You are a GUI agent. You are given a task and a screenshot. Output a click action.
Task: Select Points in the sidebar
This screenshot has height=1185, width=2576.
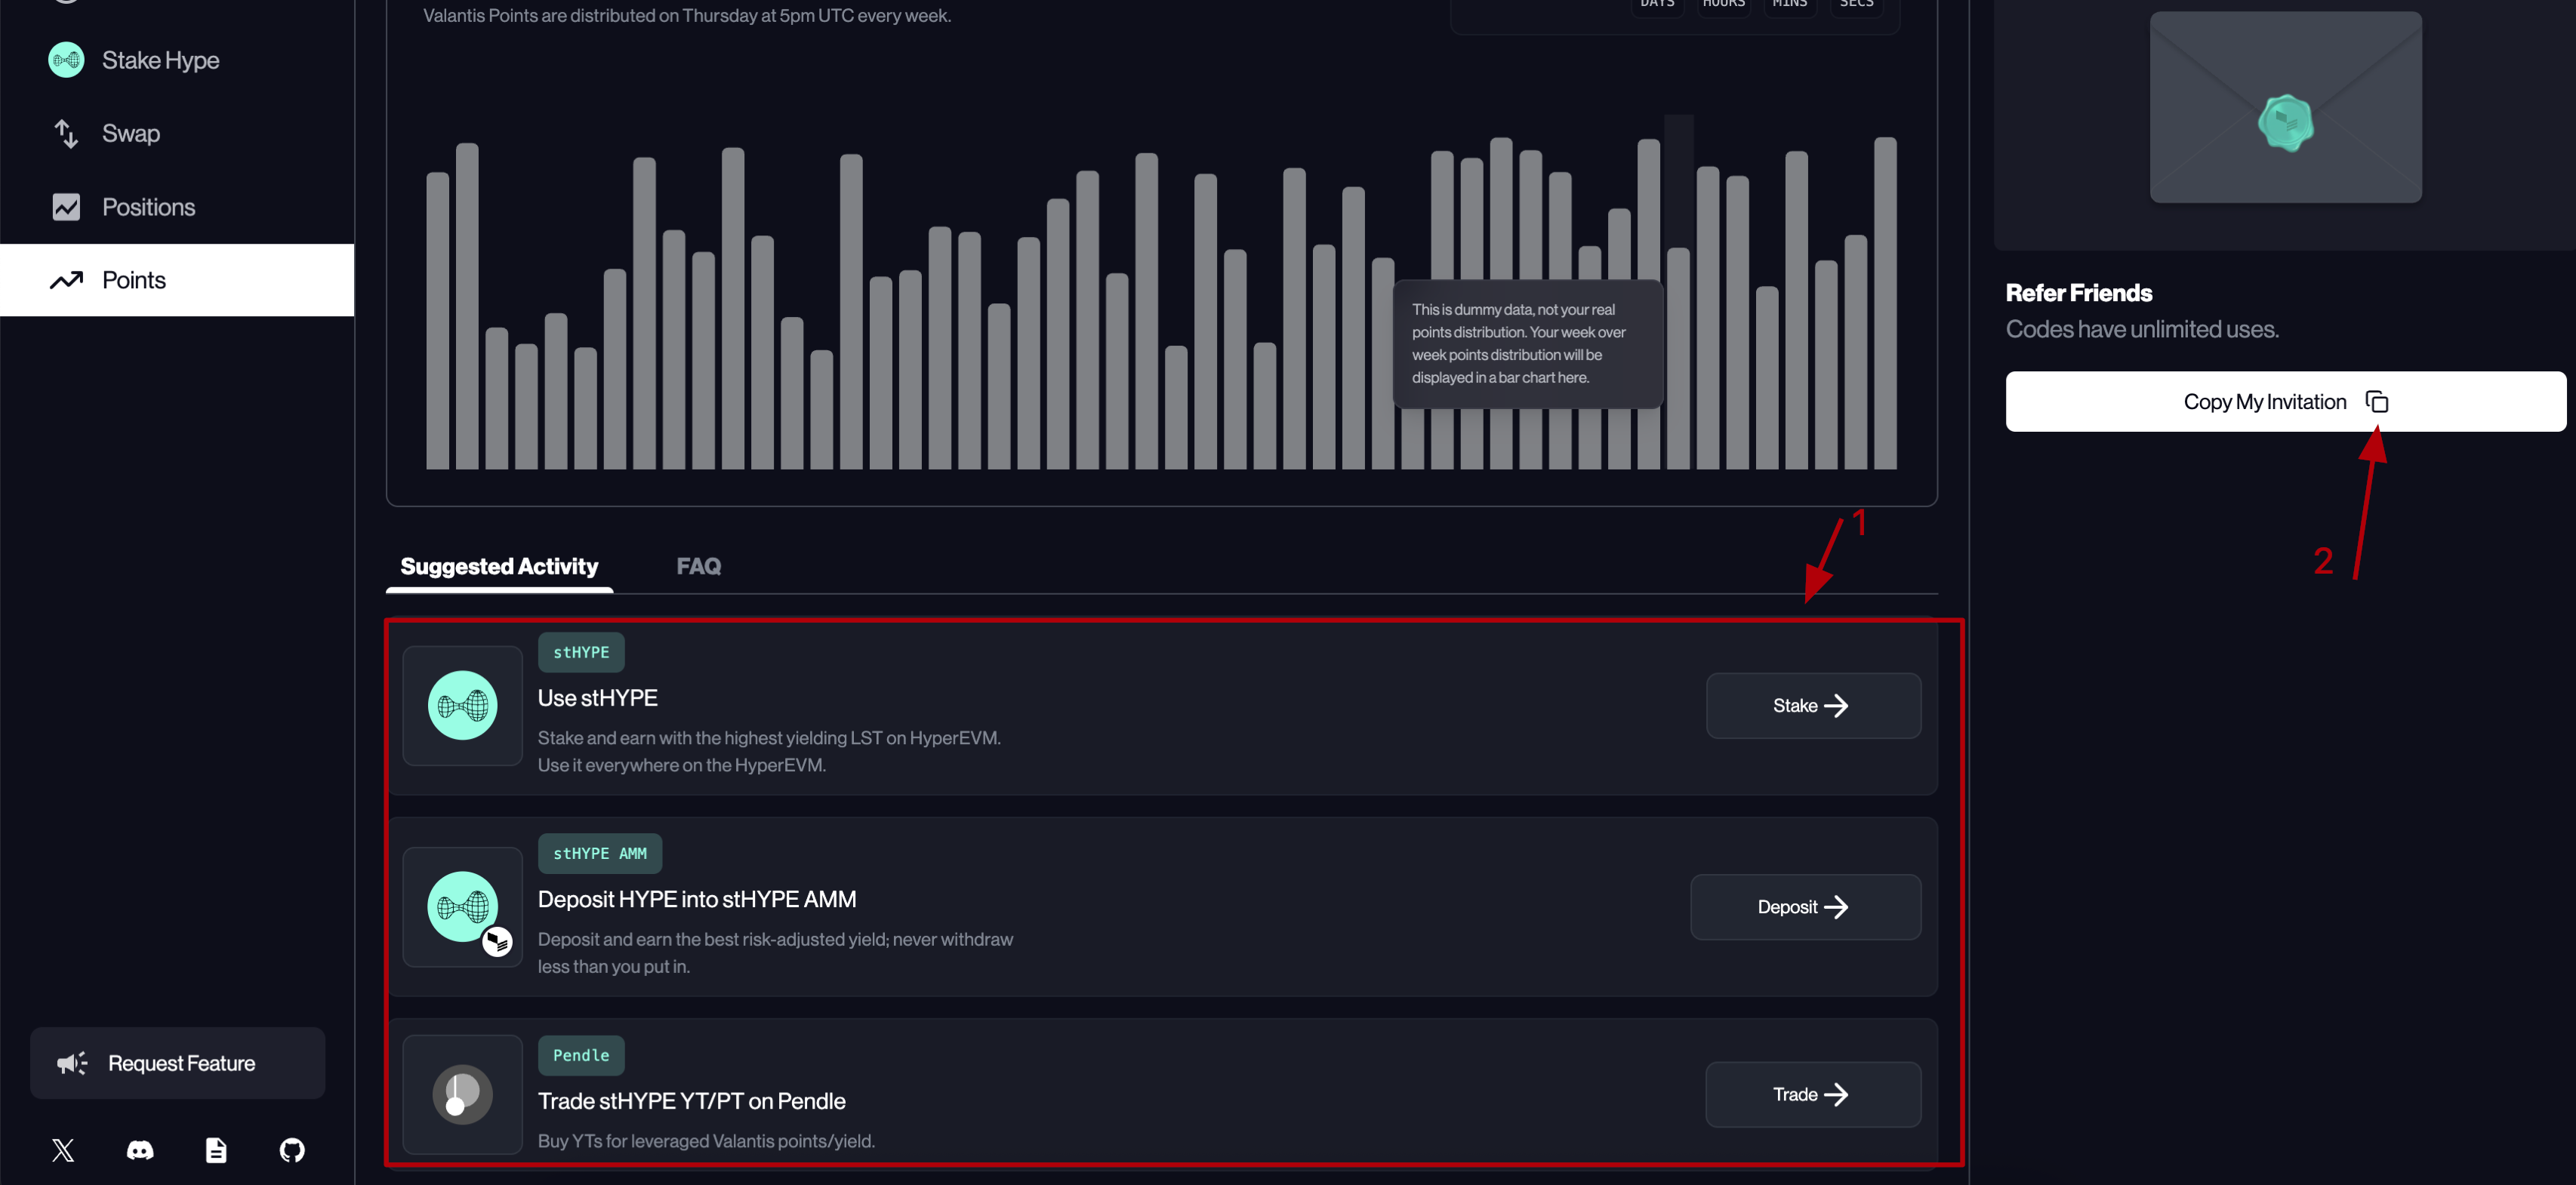(x=134, y=280)
